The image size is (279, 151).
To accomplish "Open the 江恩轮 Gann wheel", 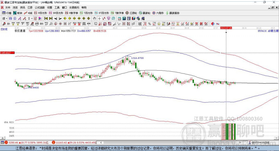I will click(131, 13).
